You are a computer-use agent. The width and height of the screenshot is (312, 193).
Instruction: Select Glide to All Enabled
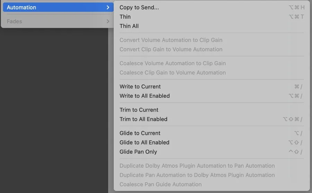[x=212, y=142]
